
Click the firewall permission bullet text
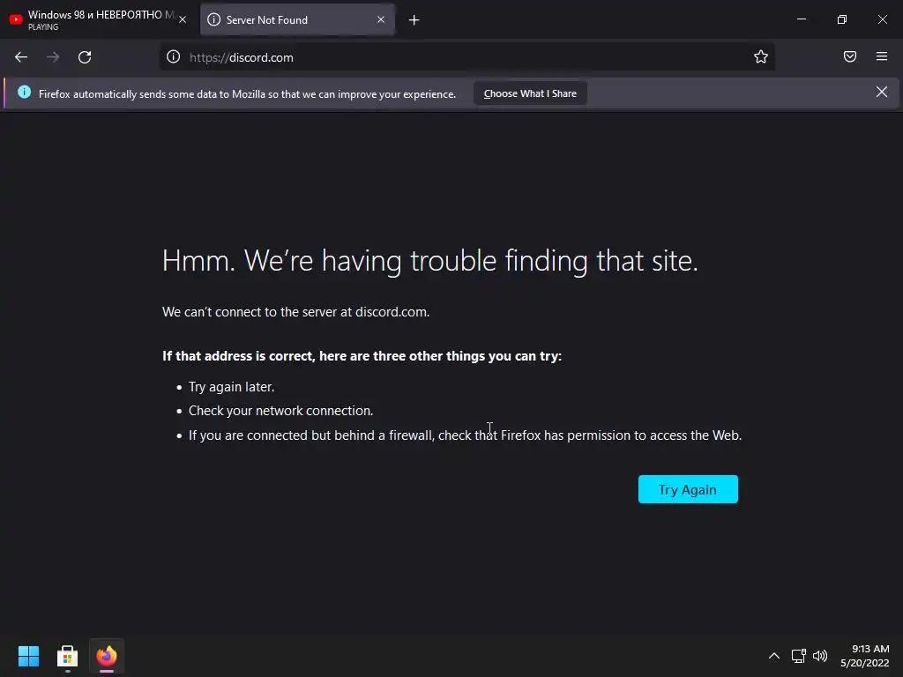pos(465,435)
